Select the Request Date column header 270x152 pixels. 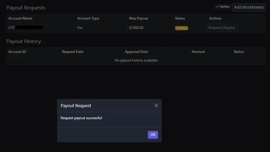[x=73, y=52]
